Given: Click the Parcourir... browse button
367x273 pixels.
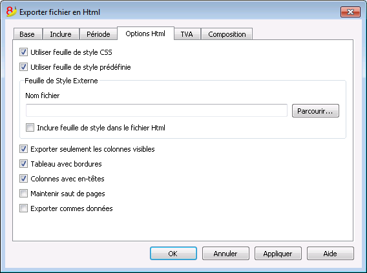Looking at the screenshot, I should click(x=315, y=111).
